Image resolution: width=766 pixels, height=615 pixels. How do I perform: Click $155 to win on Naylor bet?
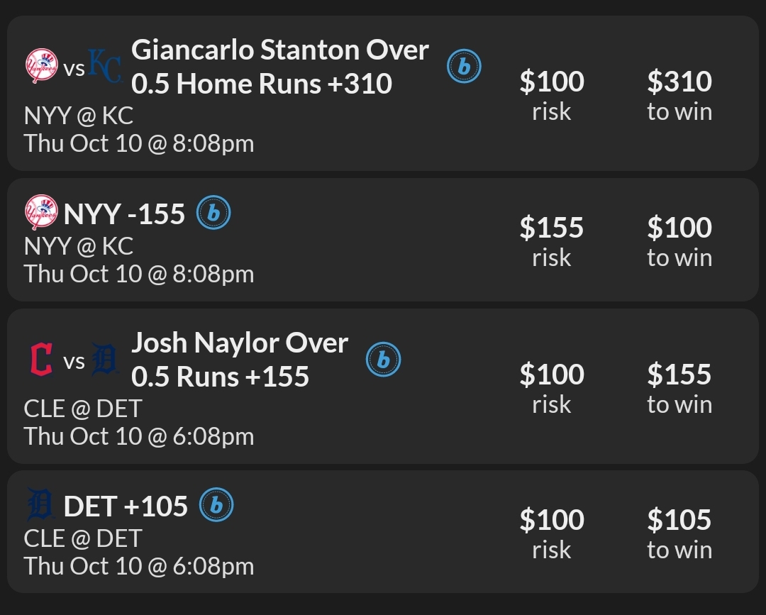679,375
